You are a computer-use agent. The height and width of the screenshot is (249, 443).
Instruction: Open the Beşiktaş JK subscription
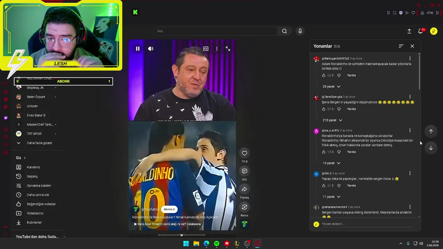tap(35, 88)
